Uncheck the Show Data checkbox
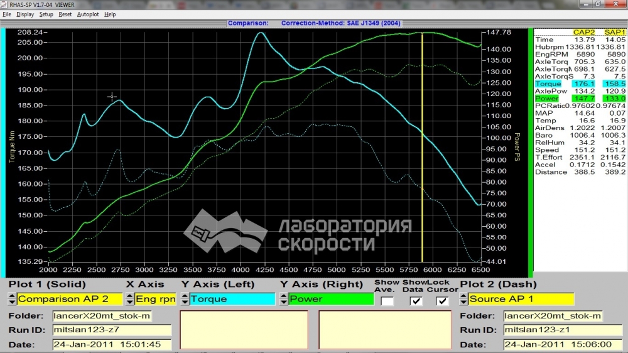 416,300
